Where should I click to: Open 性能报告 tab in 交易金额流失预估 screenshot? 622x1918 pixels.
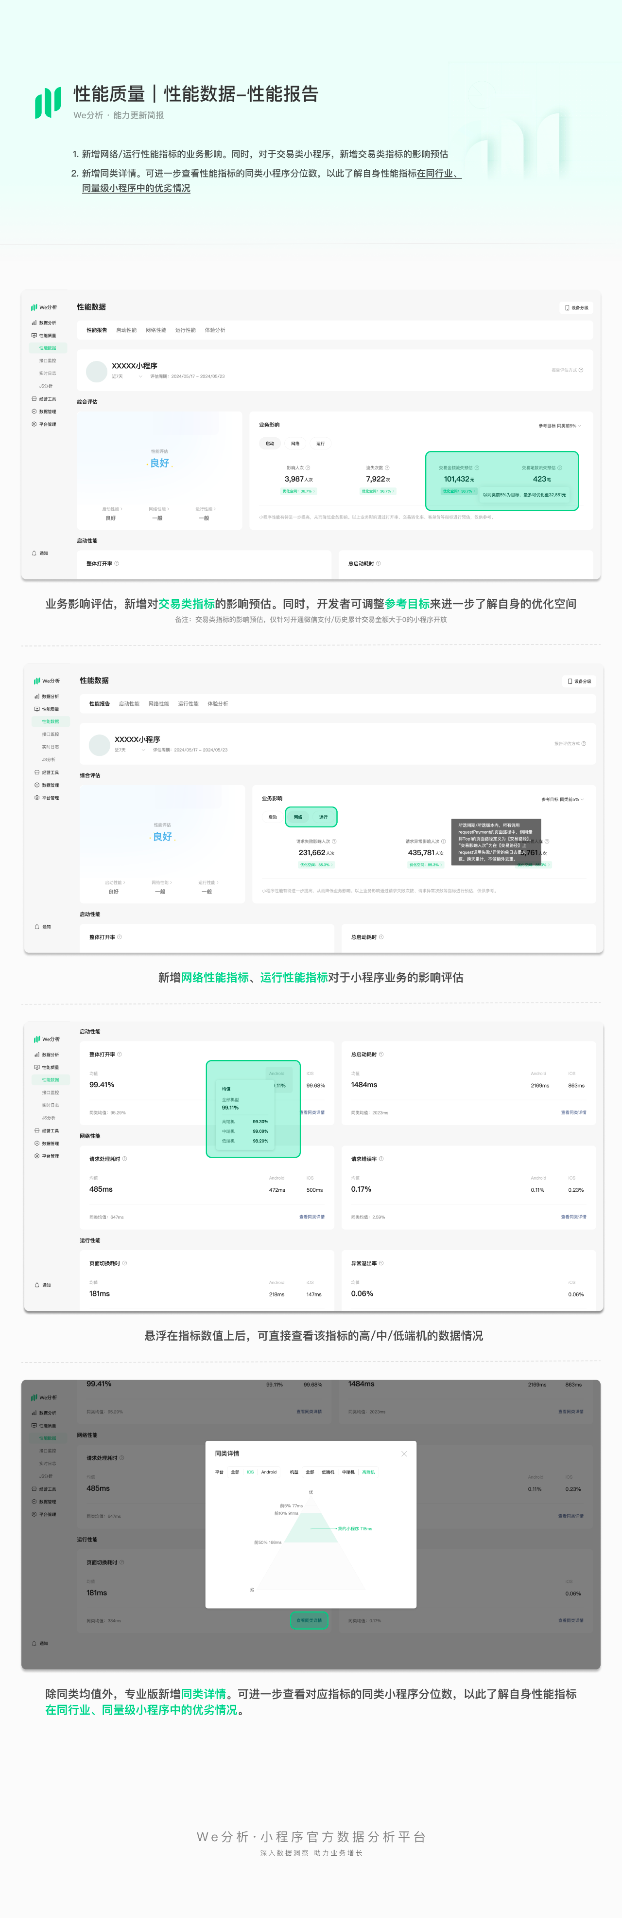coord(97,330)
